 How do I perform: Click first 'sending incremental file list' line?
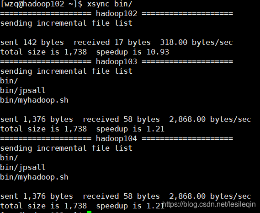[x=66, y=23]
